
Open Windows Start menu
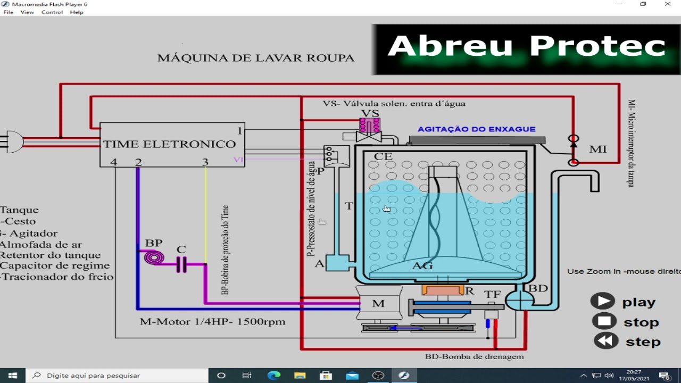tap(13, 375)
